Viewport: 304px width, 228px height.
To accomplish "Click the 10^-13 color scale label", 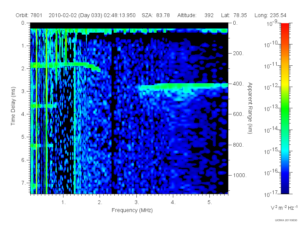I will 271,108.
